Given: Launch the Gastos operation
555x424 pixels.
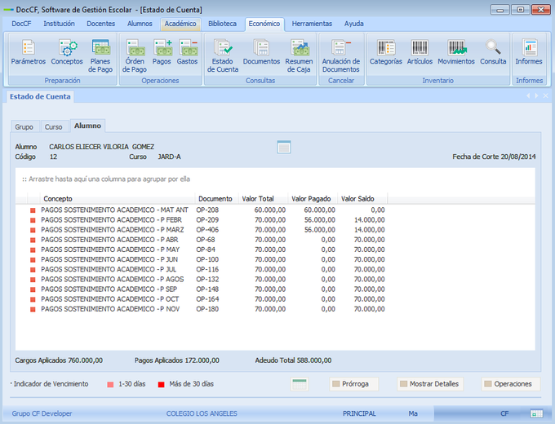Looking at the screenshot, I should coord(187,52).
